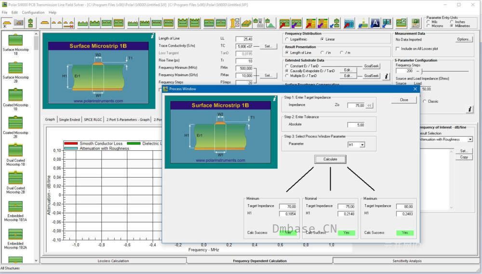Switch to the Lossless Calculation tab
The height and width of the screenshot is (274, 482).
click(x=113, y=261)
